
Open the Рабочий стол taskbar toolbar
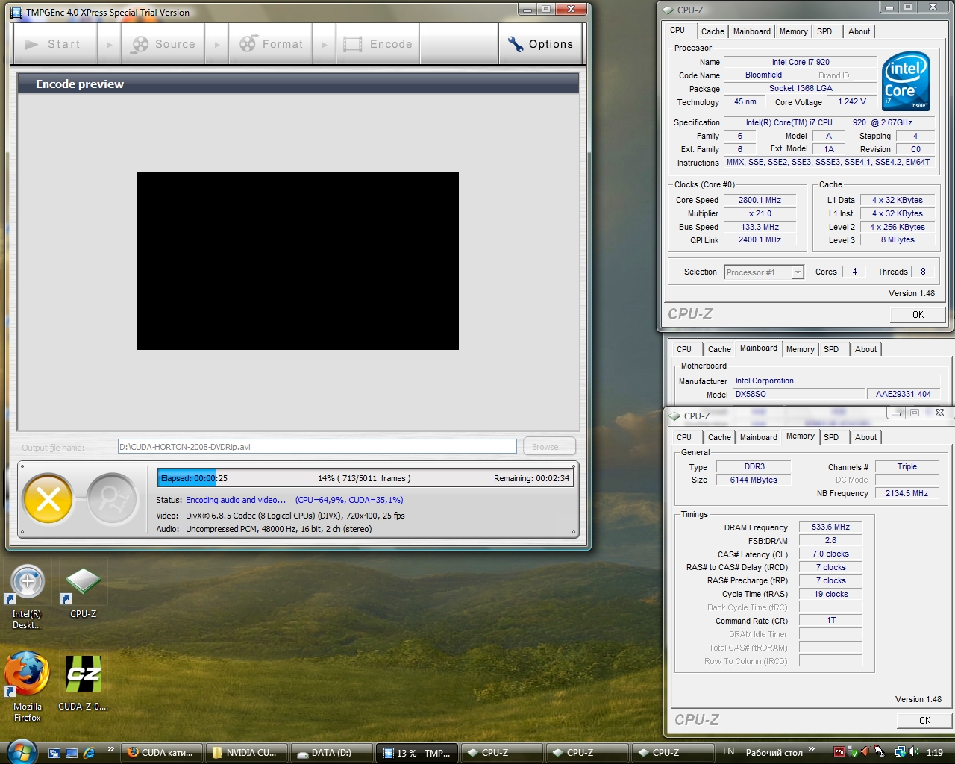(774, 753)
